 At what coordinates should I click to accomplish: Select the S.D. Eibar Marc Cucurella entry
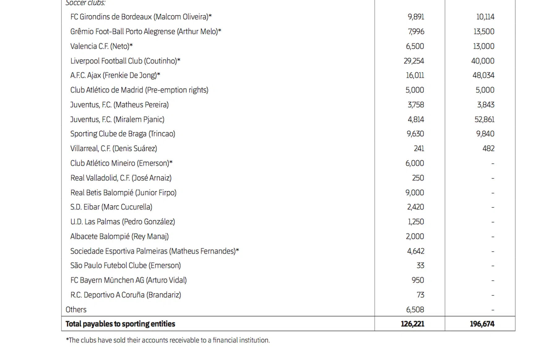111,207
